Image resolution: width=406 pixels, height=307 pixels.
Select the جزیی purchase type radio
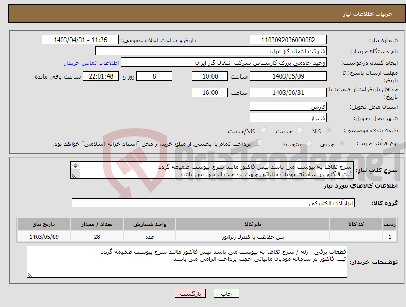point(342,143)
